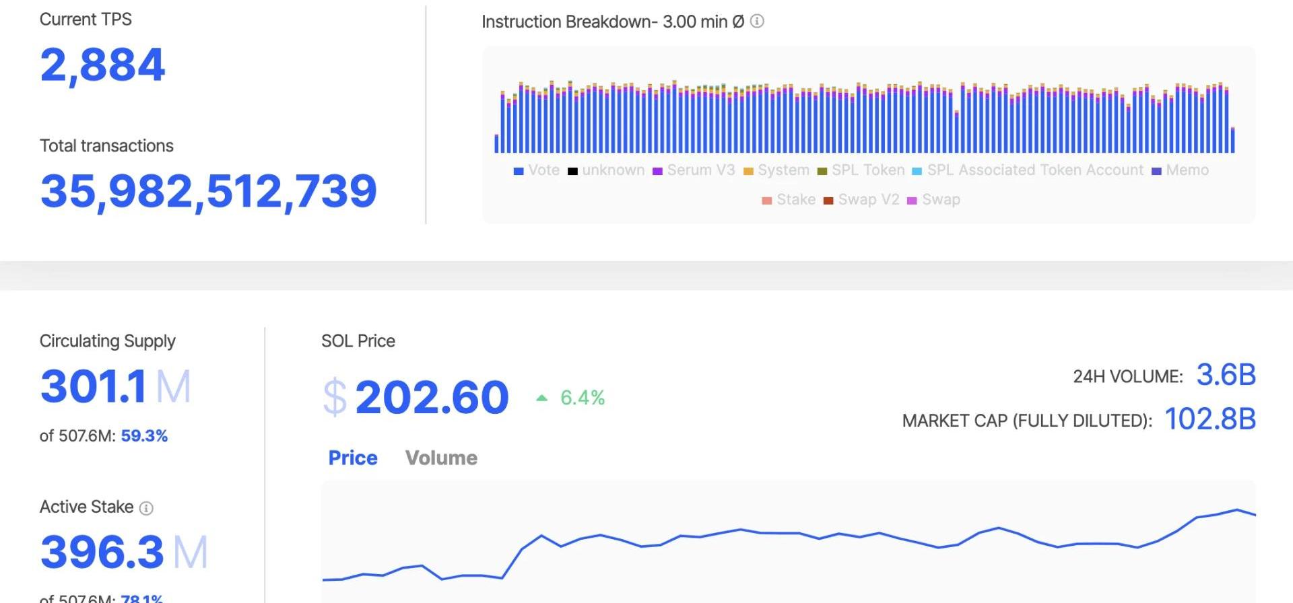Click the black unknown legend marker

click(572, 171)
